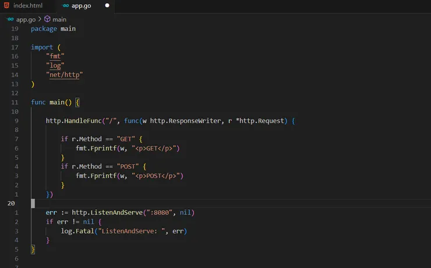
Task: Click current line number 20 in gutter
Action: (12, 203)
